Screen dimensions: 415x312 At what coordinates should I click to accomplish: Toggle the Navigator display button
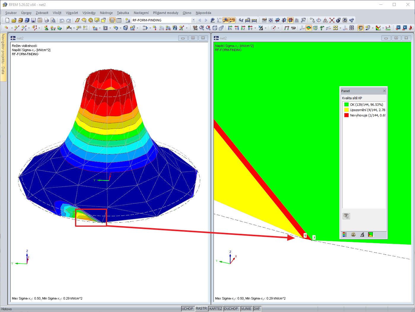click(x=112, y=20)
